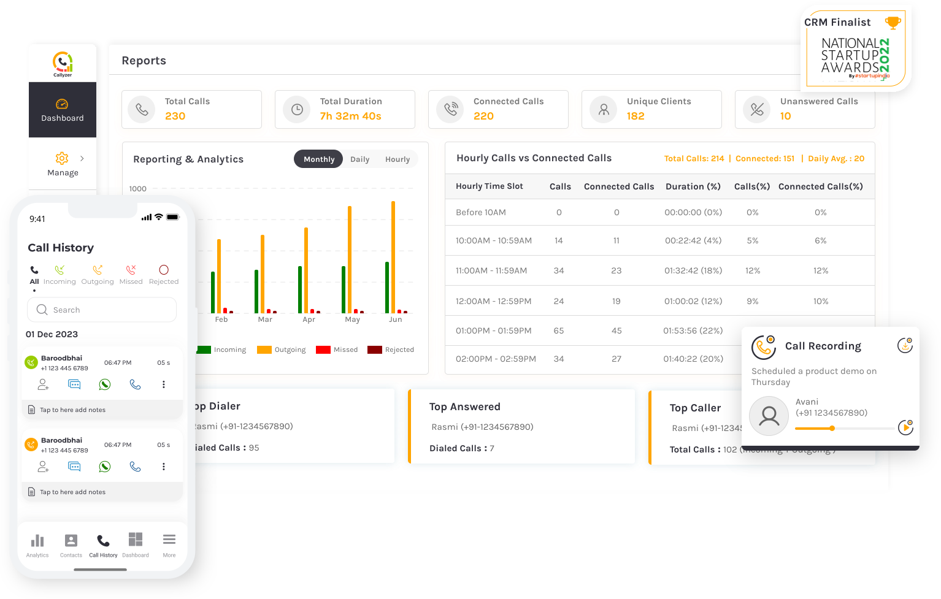Click the call history Search field
Screen dimensions: 941x599
(x=101, y=310)
